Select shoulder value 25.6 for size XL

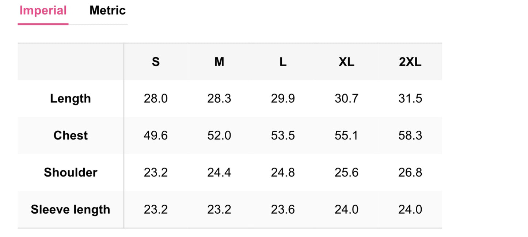click(x=346, y=172)
